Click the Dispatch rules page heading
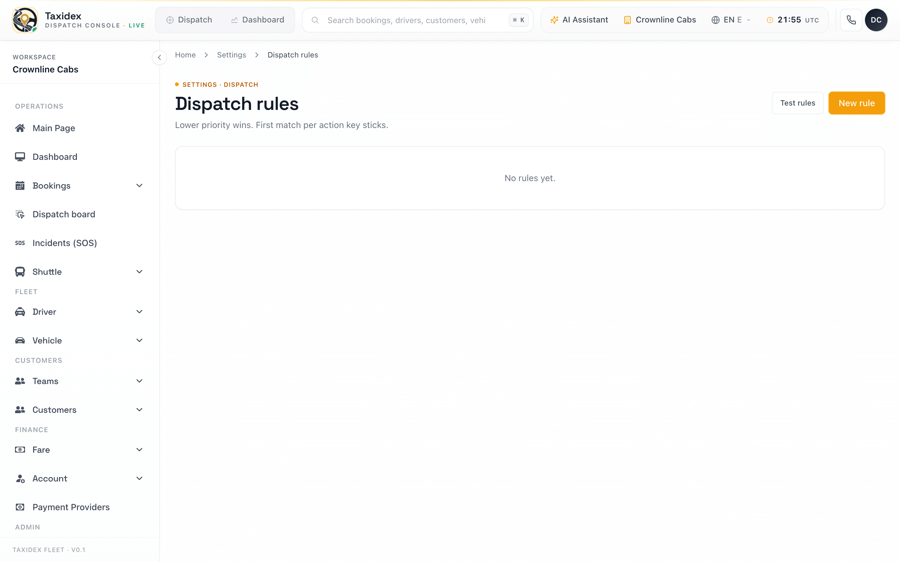 click(x=237, y=104)
